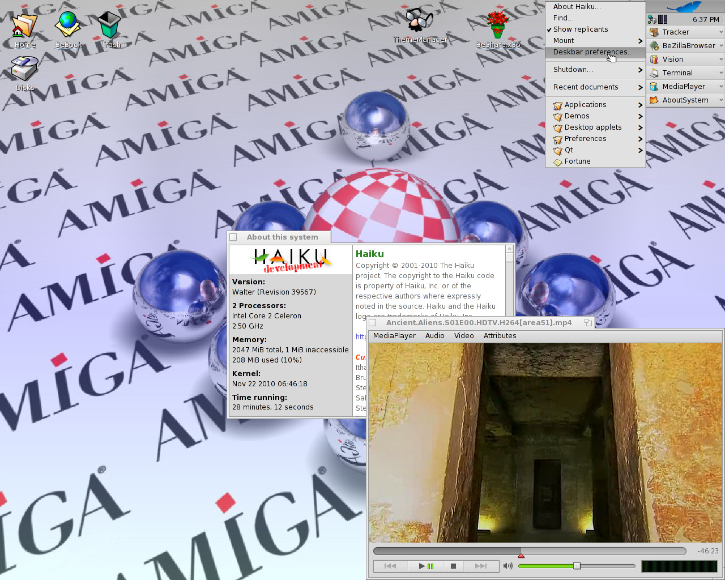The image size is (725, 580).
Task: Expand BeZillaBrowser window list arrow
Action: pyautogui.click(x=721, y=46)
